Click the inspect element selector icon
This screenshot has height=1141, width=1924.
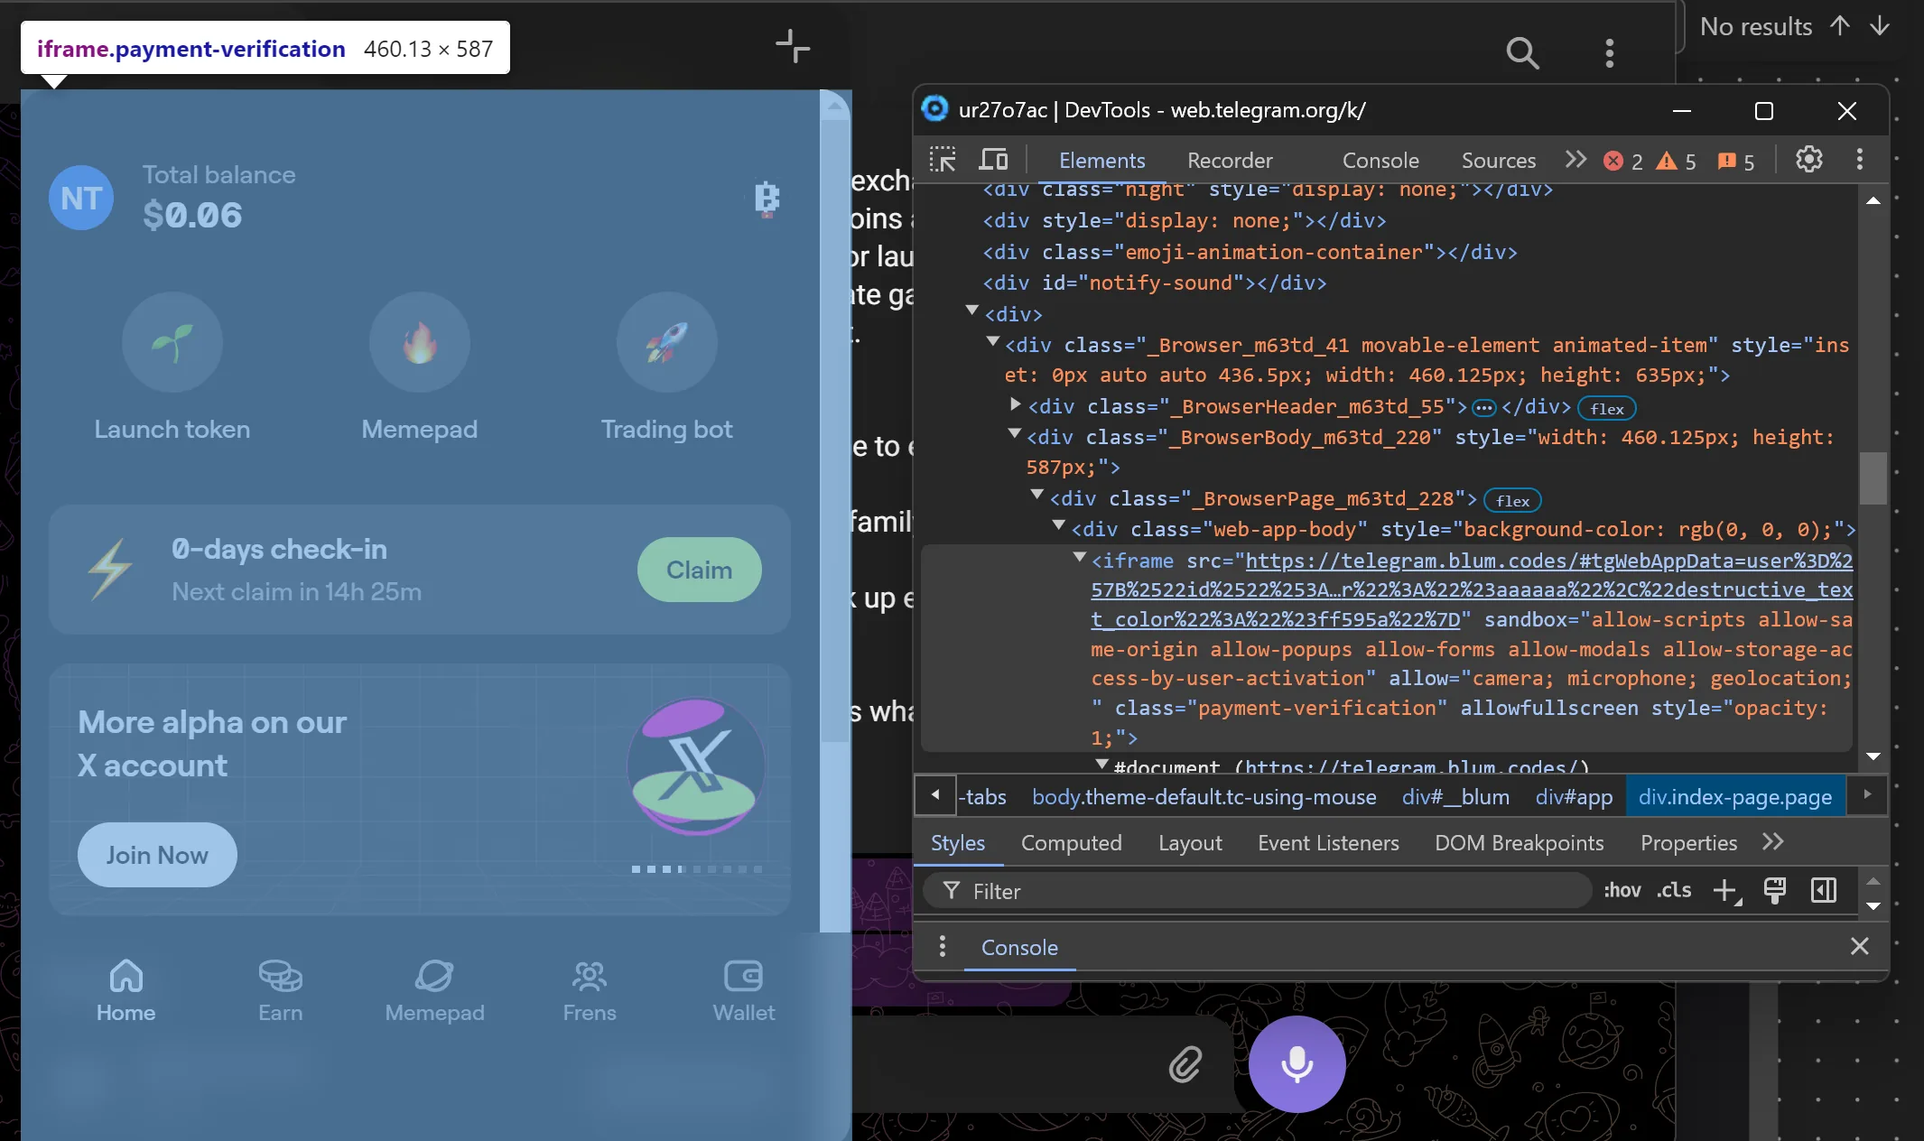(x=943, y=161)
